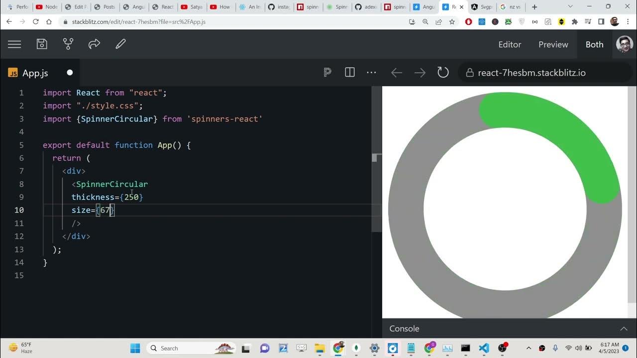Expand the Console panel chevron
This screenshot has height=358, width=637.
[624, 329]
